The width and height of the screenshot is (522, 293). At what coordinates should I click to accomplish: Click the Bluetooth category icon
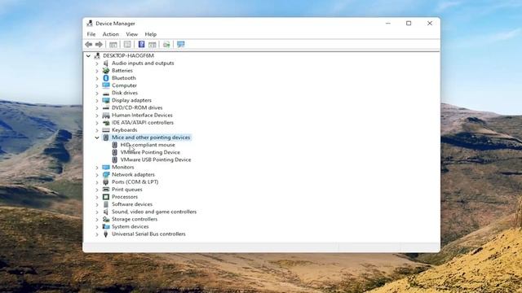tap(106, 78)
